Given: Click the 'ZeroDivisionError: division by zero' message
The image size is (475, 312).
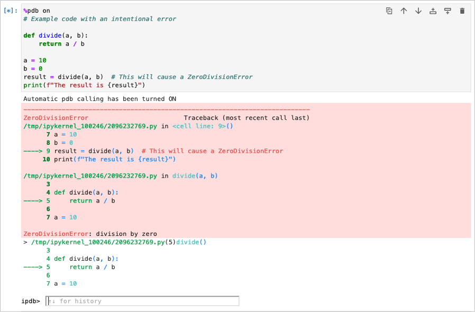Looking at the screenshot, I should (x=90, y=234).
